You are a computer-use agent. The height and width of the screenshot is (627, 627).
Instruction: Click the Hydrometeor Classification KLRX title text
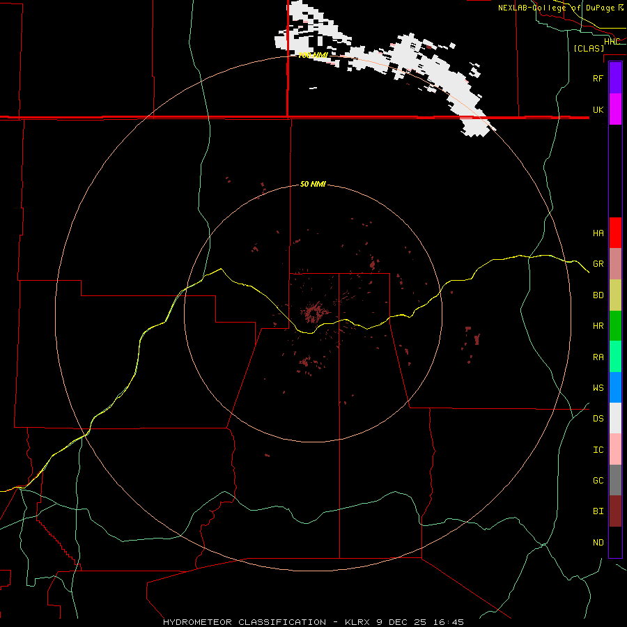(x=313, y=622)
